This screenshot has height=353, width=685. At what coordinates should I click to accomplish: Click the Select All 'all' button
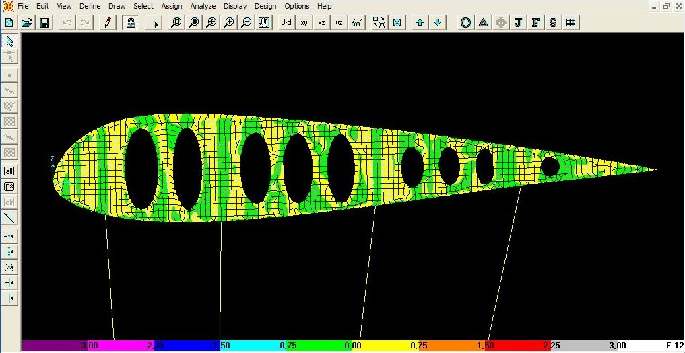click(9, 171)
